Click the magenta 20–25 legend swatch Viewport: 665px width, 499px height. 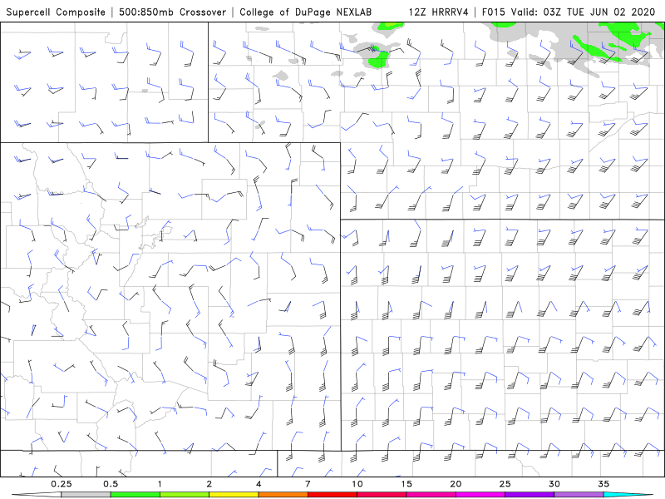tap(480, 495)
